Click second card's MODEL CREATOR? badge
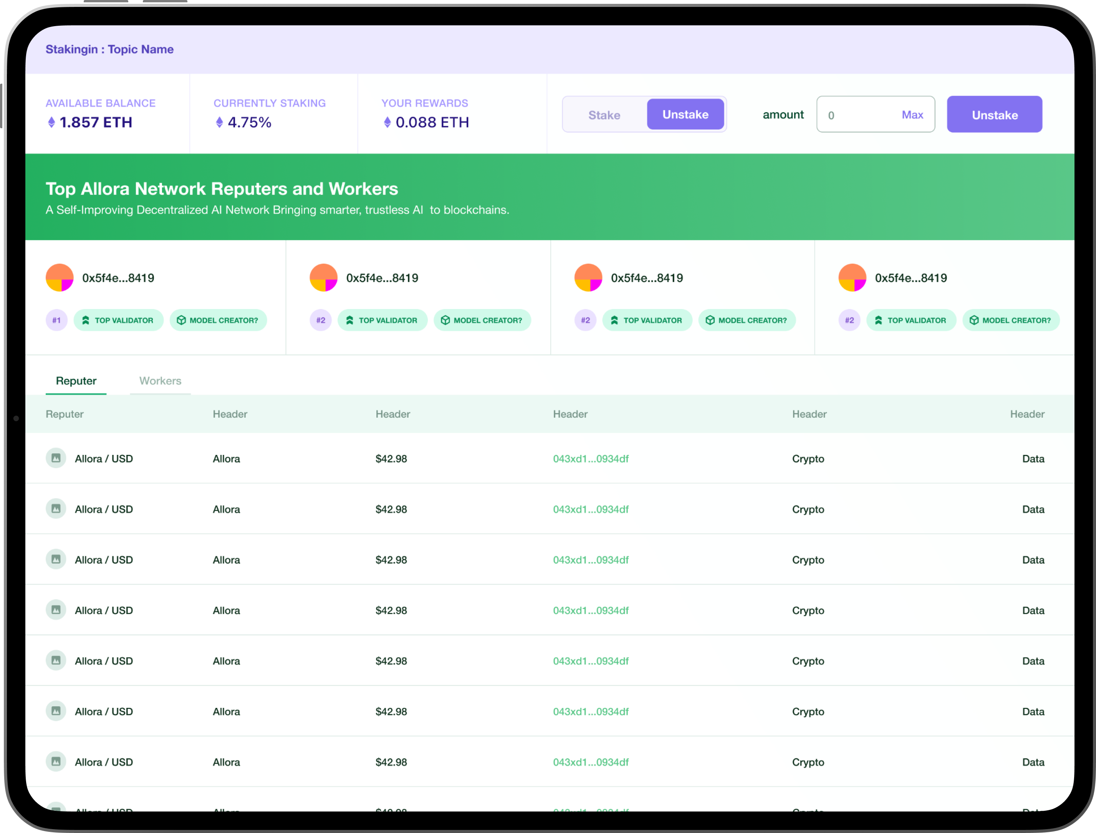Image resolution: width=1096 pixels, height=833 pixels. click(x=482, y=320)
